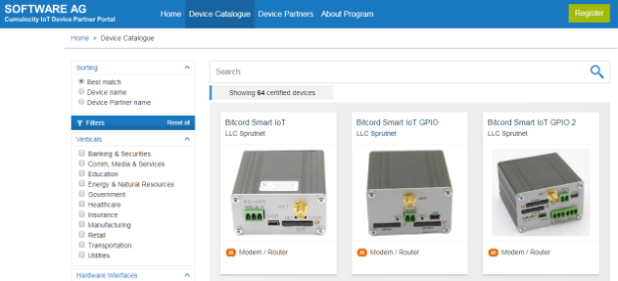Tick the Manufacturing checkbox

82,225
